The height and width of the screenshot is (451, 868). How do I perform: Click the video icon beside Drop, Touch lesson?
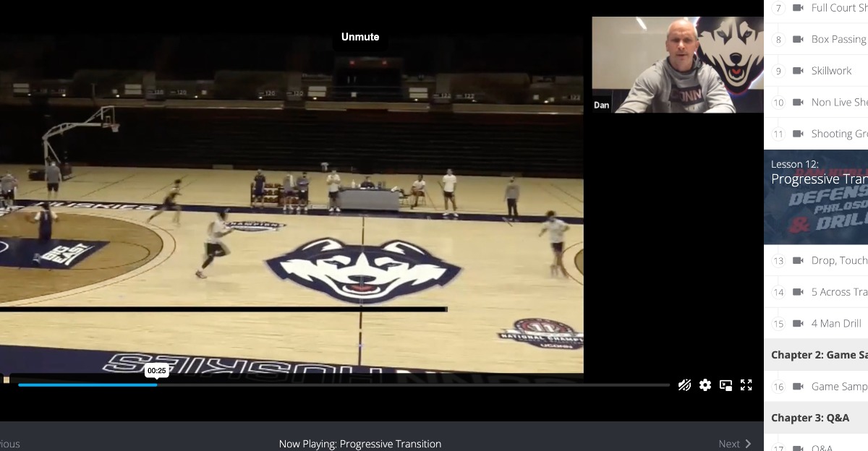[798, 260]
